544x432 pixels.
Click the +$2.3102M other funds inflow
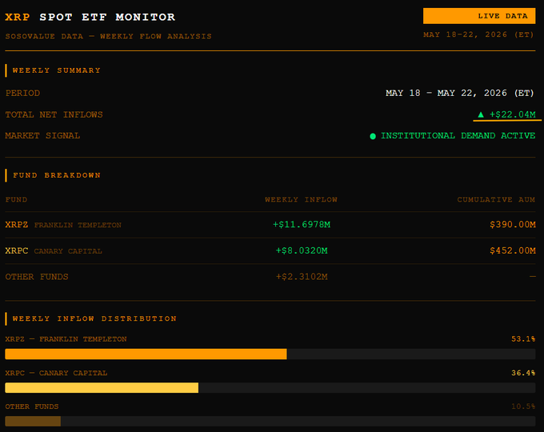tap(302, 277)
